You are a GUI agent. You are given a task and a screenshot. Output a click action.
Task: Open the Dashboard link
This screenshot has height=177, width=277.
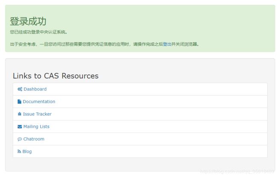coord(35,89)
